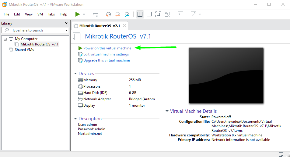Open the snapshot manager icon
Viewport: 290px width, 157px height.
coord(127,14)
